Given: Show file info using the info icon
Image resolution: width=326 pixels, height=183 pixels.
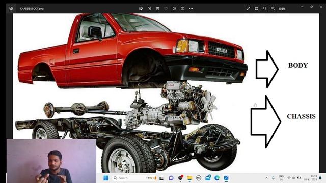Looking at the screenshot, I should [x=174, y=9].
